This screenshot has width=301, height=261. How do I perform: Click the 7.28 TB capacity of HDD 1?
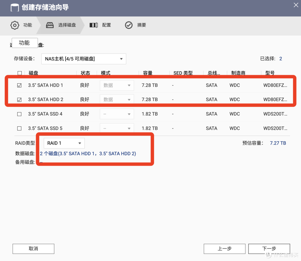150,86
